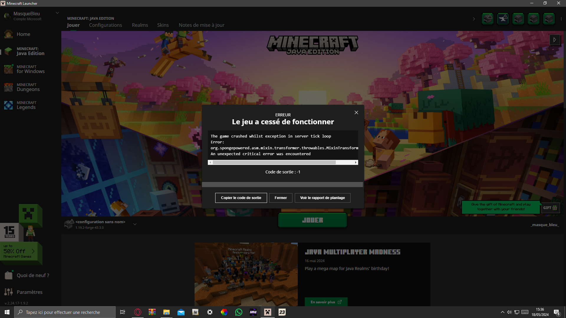Open WhatsApp from the taskbar

[x=239, y=312]
